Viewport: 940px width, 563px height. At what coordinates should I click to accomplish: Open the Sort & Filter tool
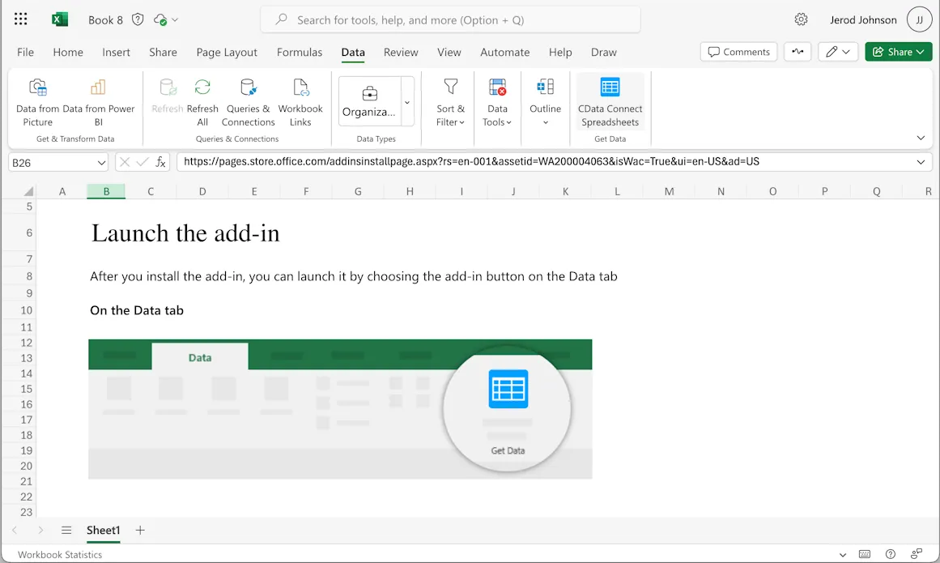pos(449,101)
